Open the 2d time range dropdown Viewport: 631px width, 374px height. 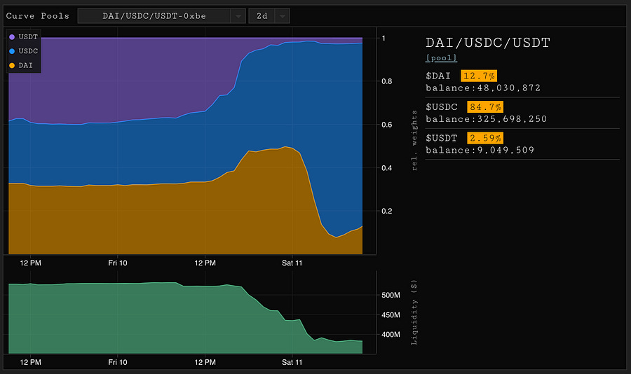[x=269, y=16]
